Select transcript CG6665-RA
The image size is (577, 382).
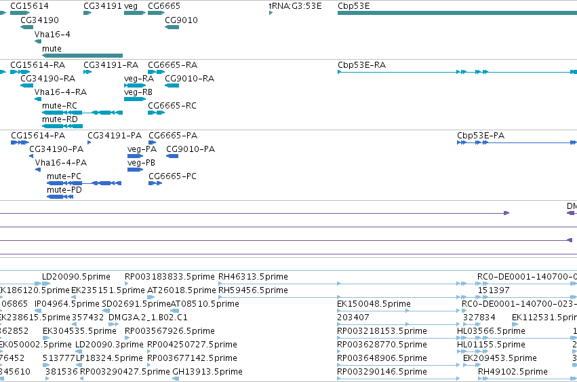point(173,65)
